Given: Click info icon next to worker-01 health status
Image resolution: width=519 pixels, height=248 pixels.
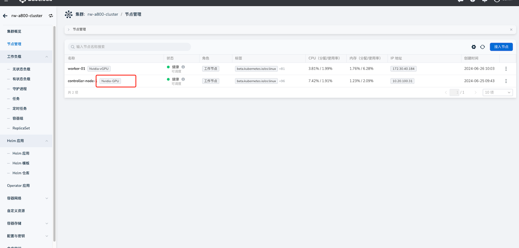Looking at the screenshot, I should click(x=183, y=67).
